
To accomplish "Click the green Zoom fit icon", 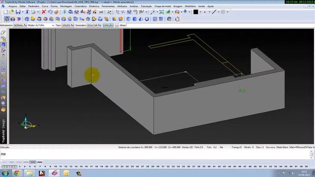I will pyautogui.click(x=161, y=12).
